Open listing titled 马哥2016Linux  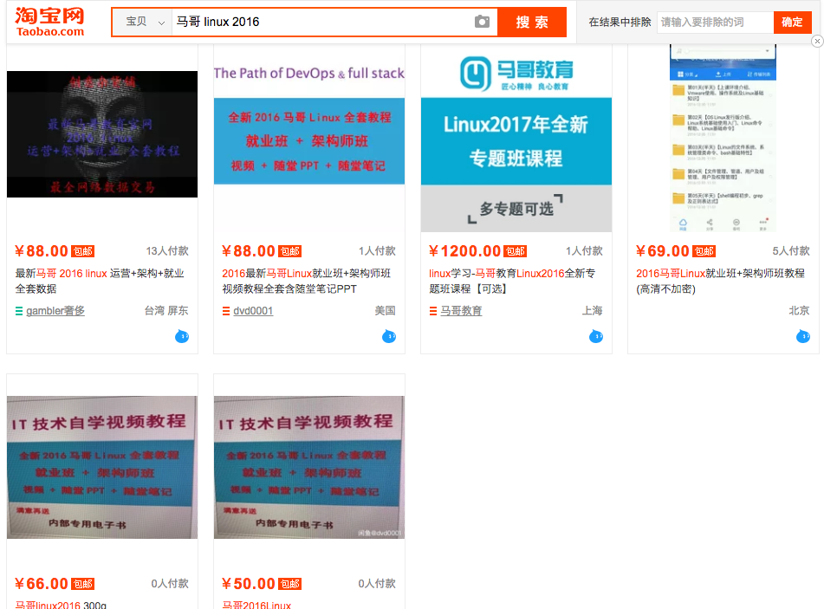tap(256, 605)
